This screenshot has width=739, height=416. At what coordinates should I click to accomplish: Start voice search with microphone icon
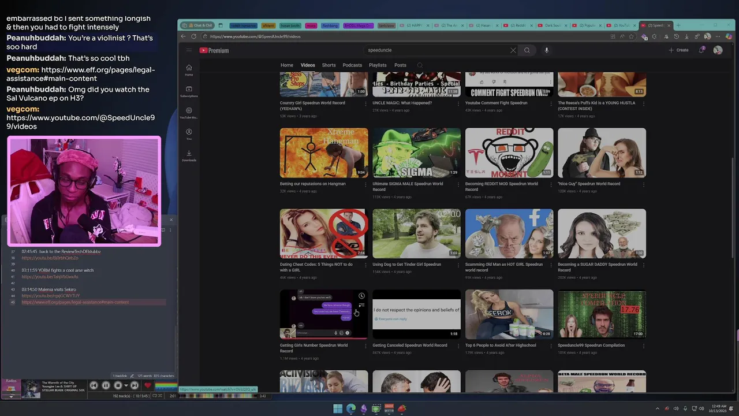click(546, 50)
